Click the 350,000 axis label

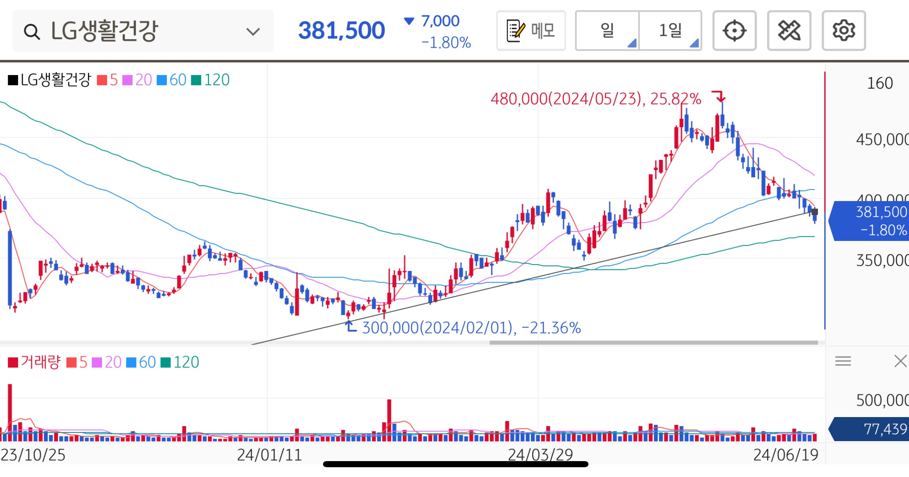pos(882,260)
